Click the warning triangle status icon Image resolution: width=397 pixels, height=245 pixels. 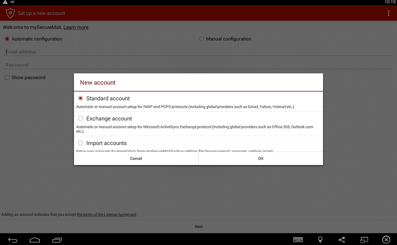click(x=5, y=2)
